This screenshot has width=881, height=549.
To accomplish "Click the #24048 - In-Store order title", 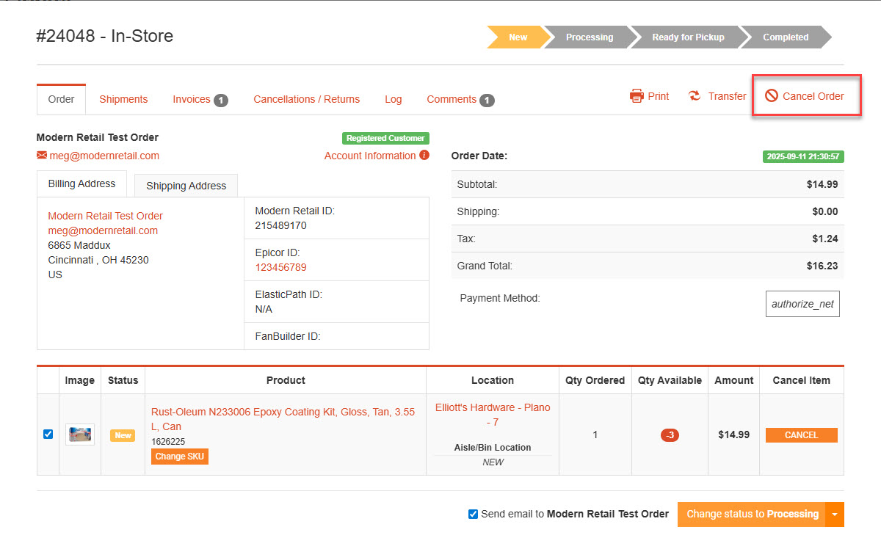I will click(x=105, y=36).
